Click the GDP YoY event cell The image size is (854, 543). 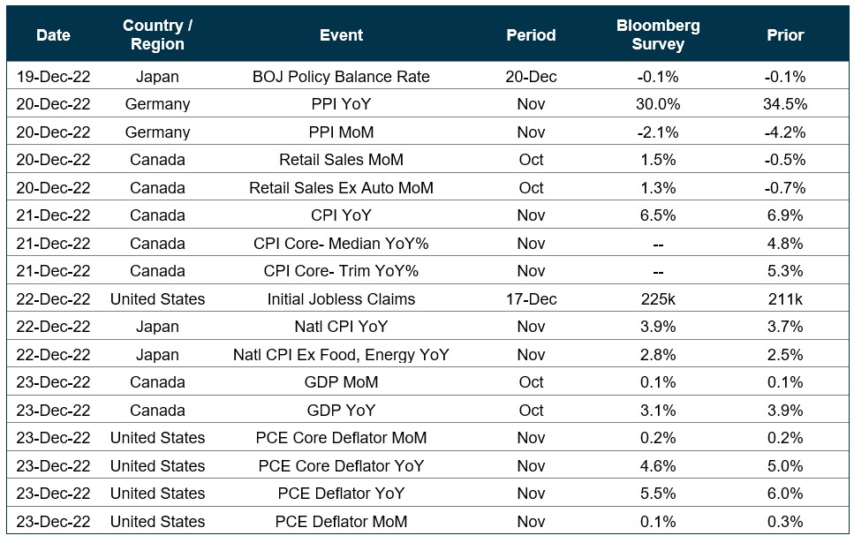click(x=341, y=411)
